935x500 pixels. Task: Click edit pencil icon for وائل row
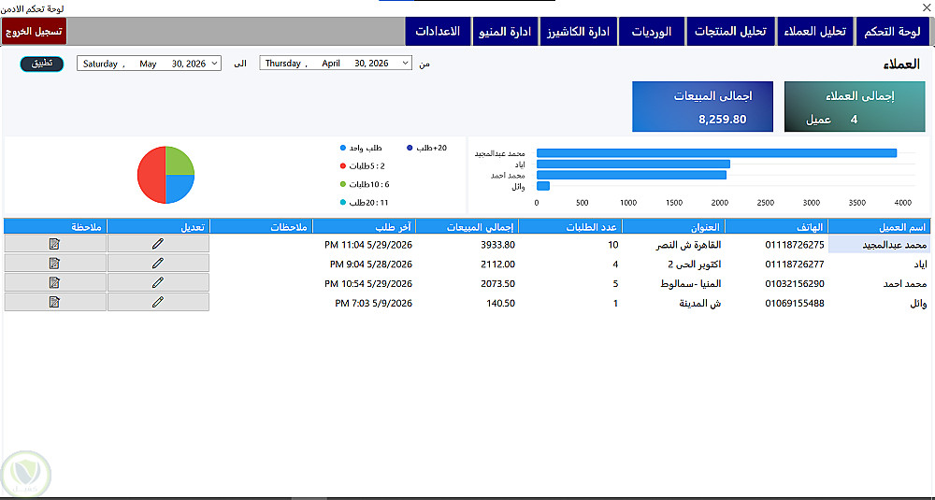click(x=158, y=302)
